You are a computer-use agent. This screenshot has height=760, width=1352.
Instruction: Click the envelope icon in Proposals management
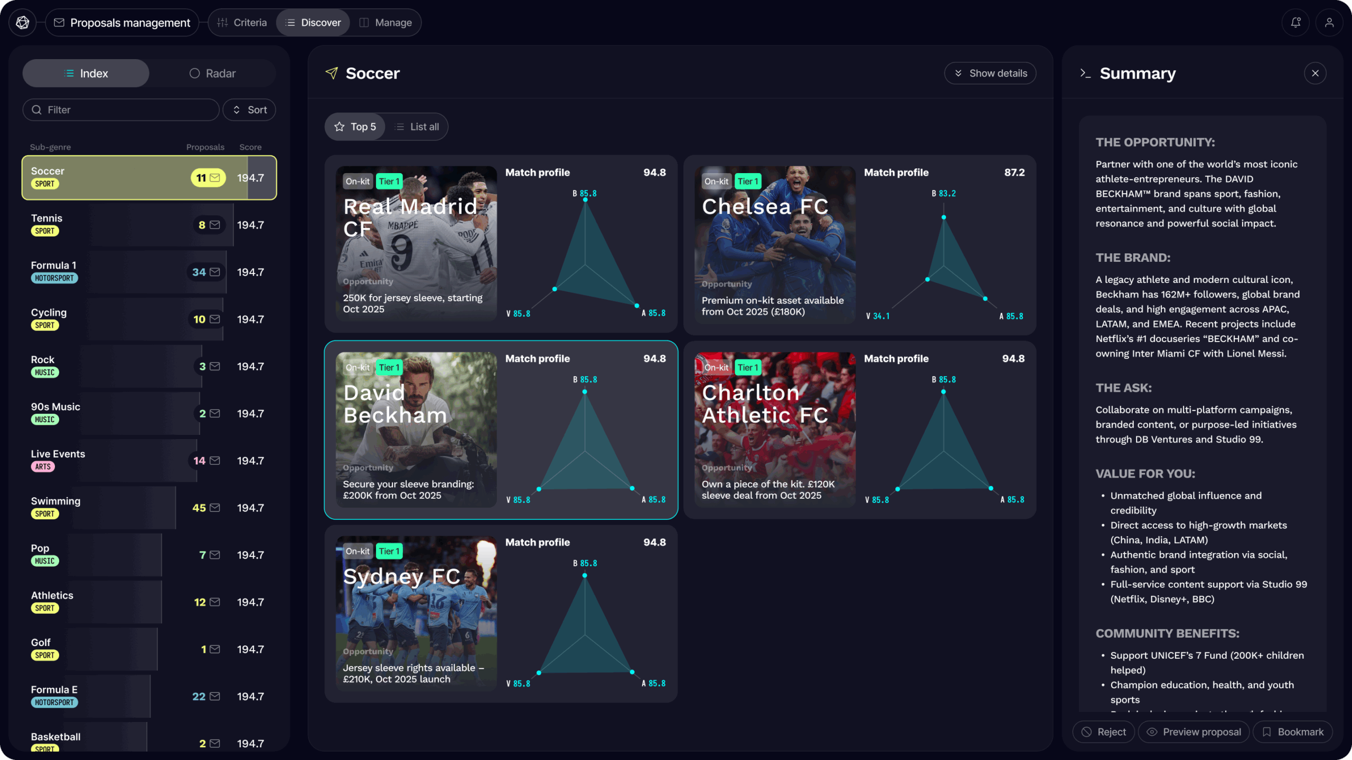point(59,23)
